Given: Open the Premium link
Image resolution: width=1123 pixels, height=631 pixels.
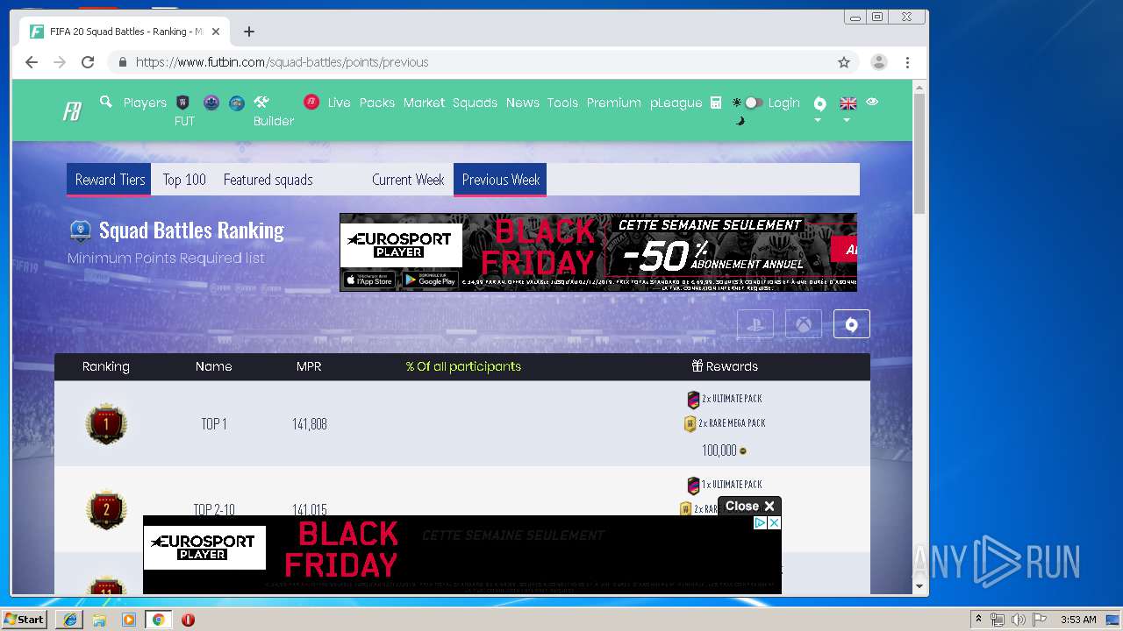Looking at the screenshot, I should [x=613, y=103].
